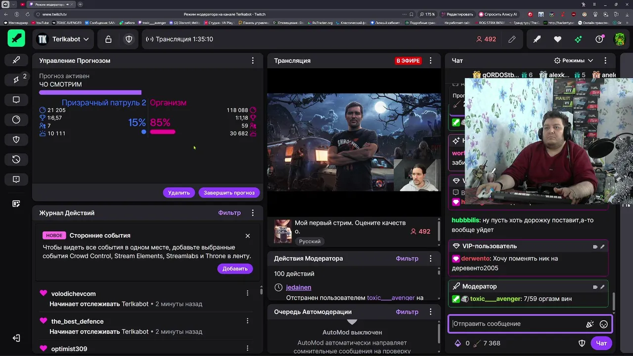
Task: Click the camera icon on the Модератор message
Action: [595, 287]
